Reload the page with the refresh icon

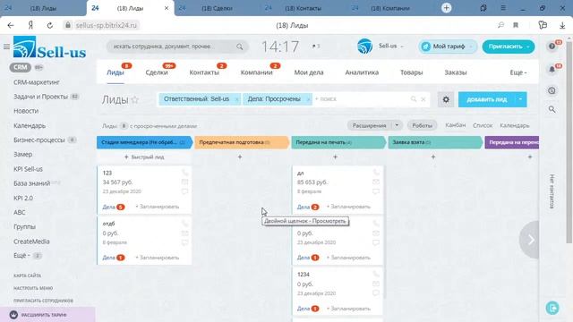coord(50,25)
